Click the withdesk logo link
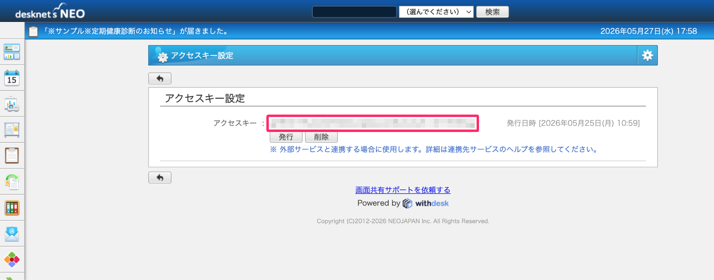Viewport: 714px width, 280px height. tap(426, 203)
